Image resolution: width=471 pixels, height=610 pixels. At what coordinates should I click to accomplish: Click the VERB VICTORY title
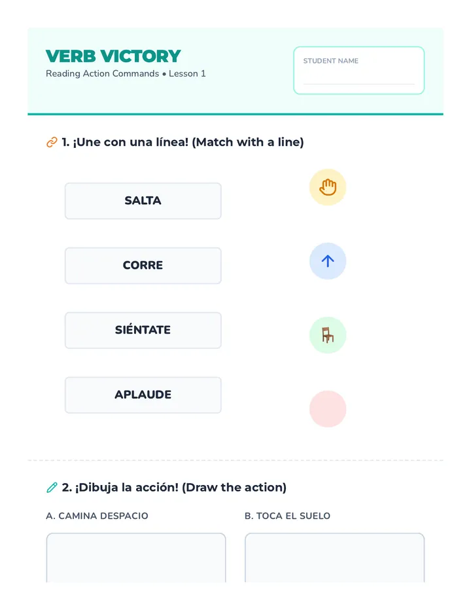(x=113, y=56)
